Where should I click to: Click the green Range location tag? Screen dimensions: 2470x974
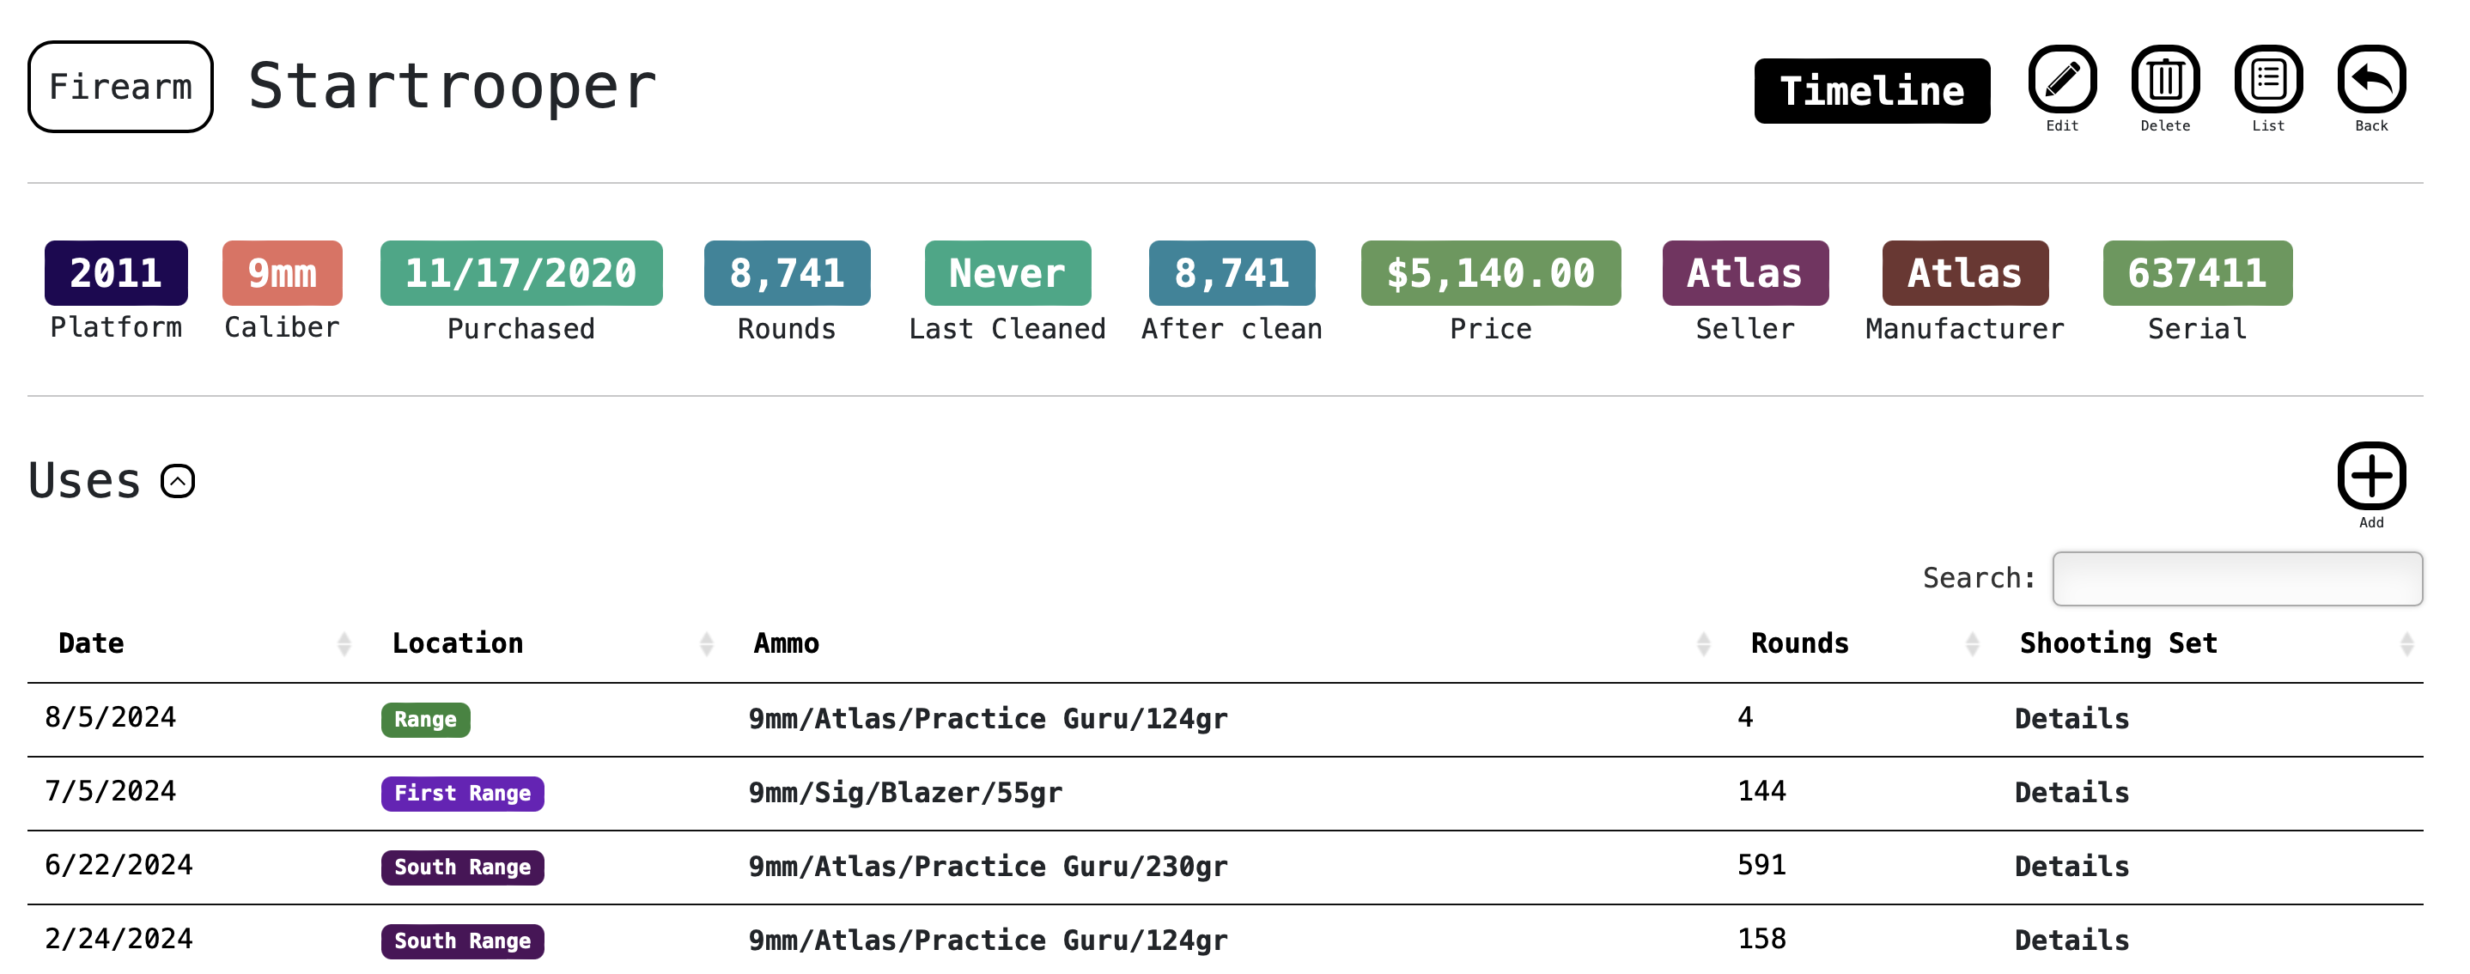(426, 720)
